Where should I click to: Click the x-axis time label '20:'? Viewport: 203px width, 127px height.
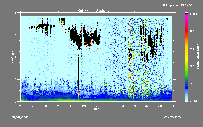147,106
